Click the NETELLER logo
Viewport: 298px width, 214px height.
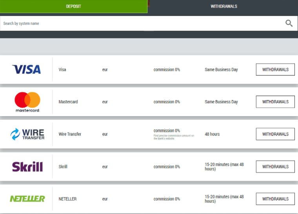click(27, 199)
